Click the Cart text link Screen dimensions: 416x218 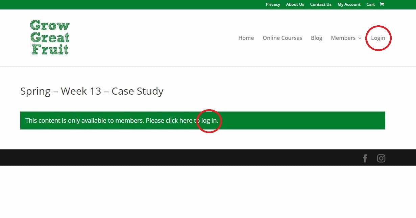coord(371,4)
